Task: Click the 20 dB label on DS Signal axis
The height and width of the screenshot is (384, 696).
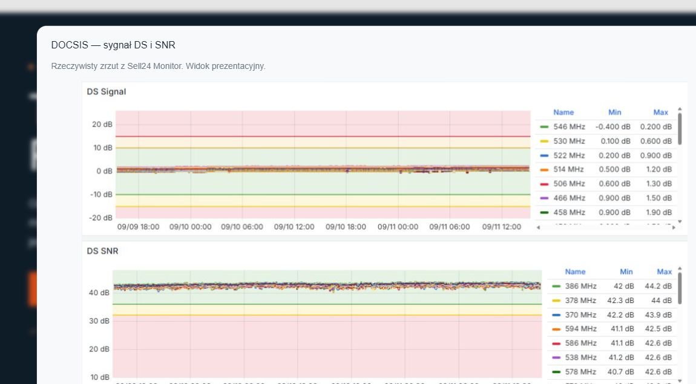Action: coord(102,124)
